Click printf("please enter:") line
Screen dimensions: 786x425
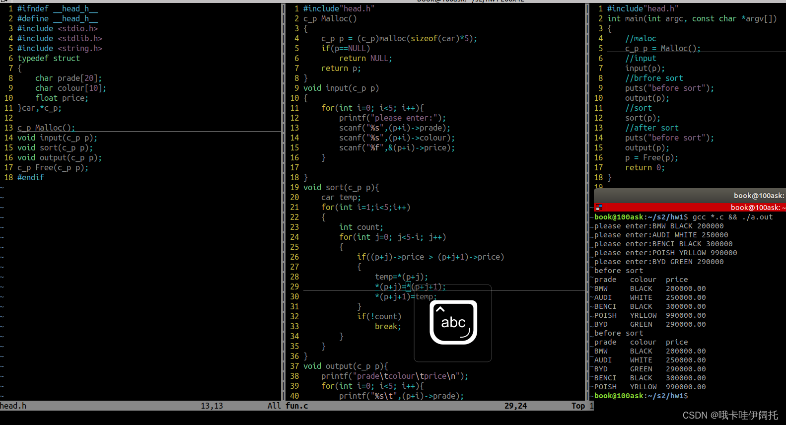pyautogui.click(x=393, y=118)
